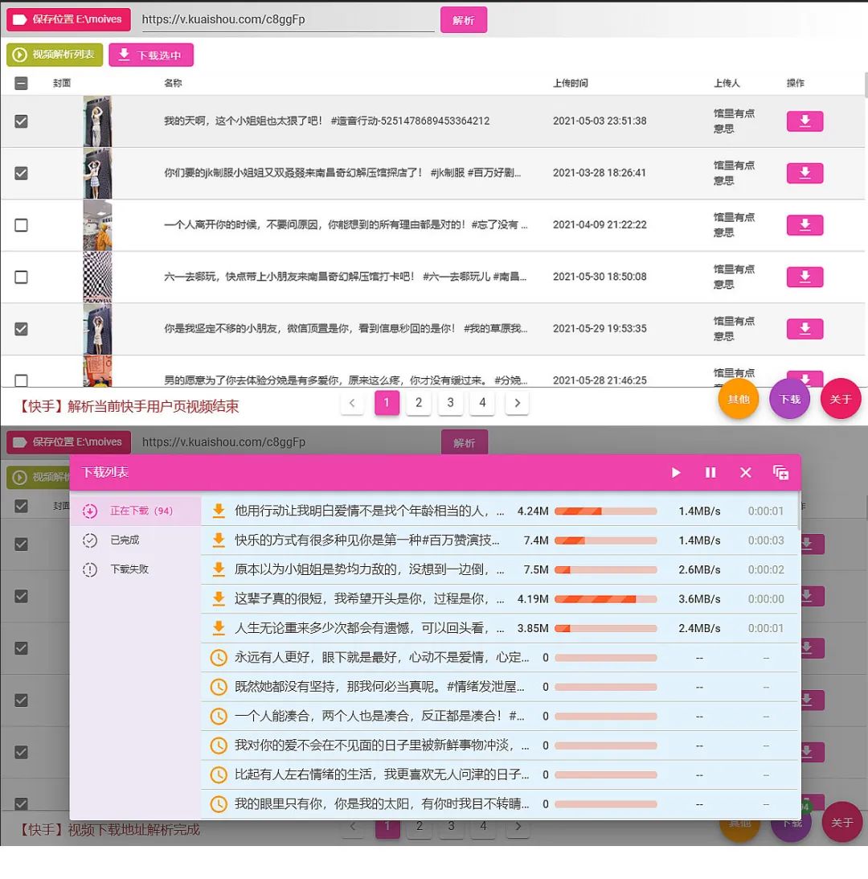Pause all downloads with the pause icon
868x879 pixels.
(x=710, y=474)
